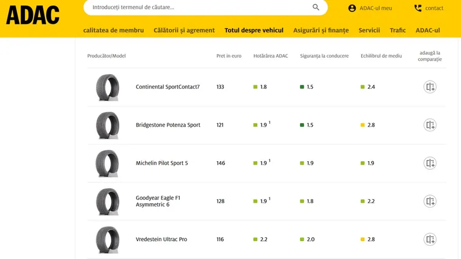This screenshot has width=461, height=259.
Task: Click the search magnifier icon
Action: [316, 7]
